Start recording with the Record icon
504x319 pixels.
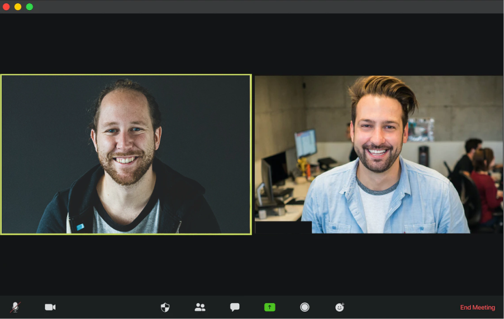(x=305, y=307)
